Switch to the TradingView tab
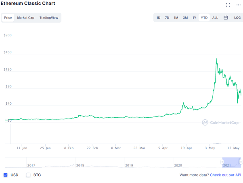 pyautogui.click(x=49, y=18)
